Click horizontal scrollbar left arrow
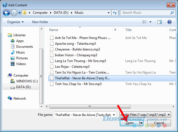This screenshot has width=178, height=132. [47, 106]
